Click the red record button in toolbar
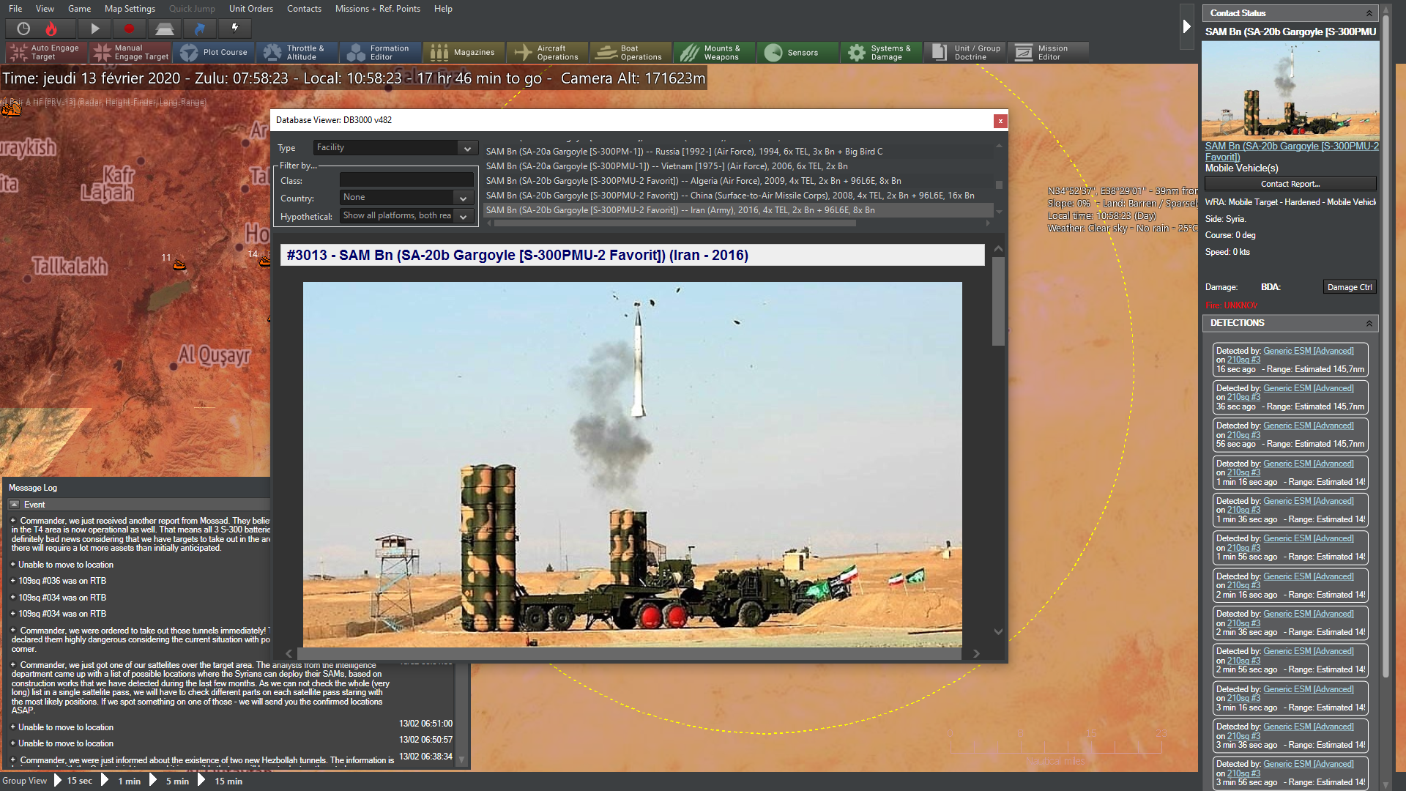 click(130, 29)
